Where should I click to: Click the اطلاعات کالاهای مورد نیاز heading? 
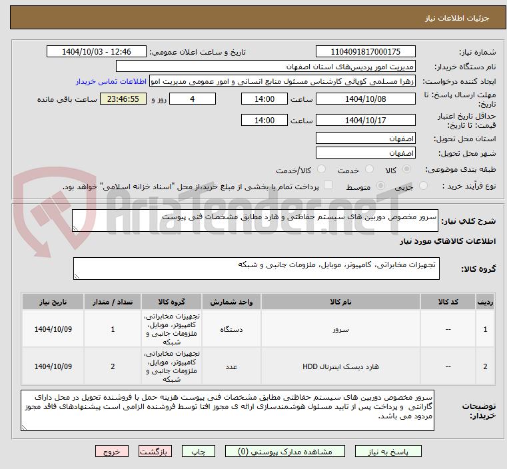448,241
